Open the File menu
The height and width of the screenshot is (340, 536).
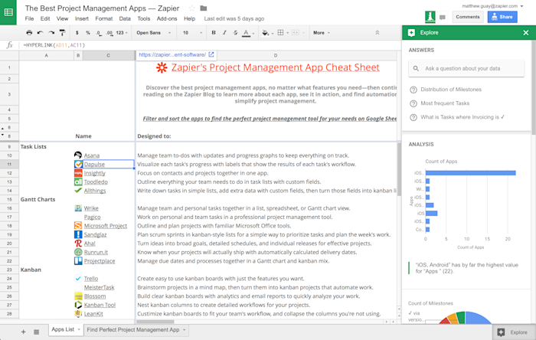29,19
